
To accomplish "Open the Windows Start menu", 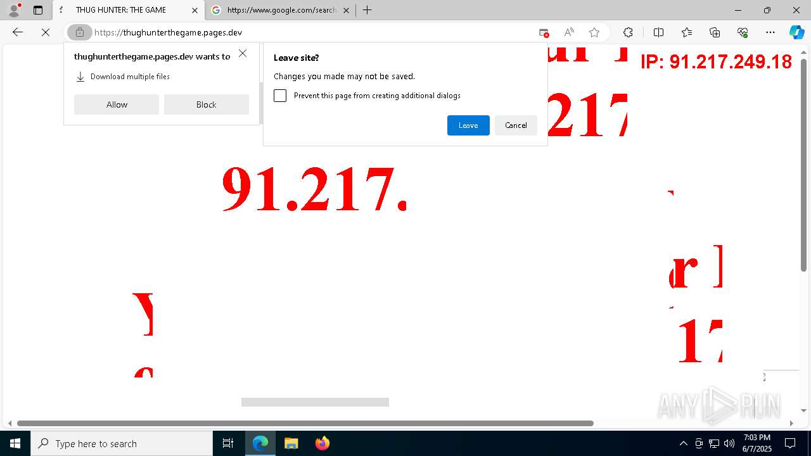I will click(15, 443).
